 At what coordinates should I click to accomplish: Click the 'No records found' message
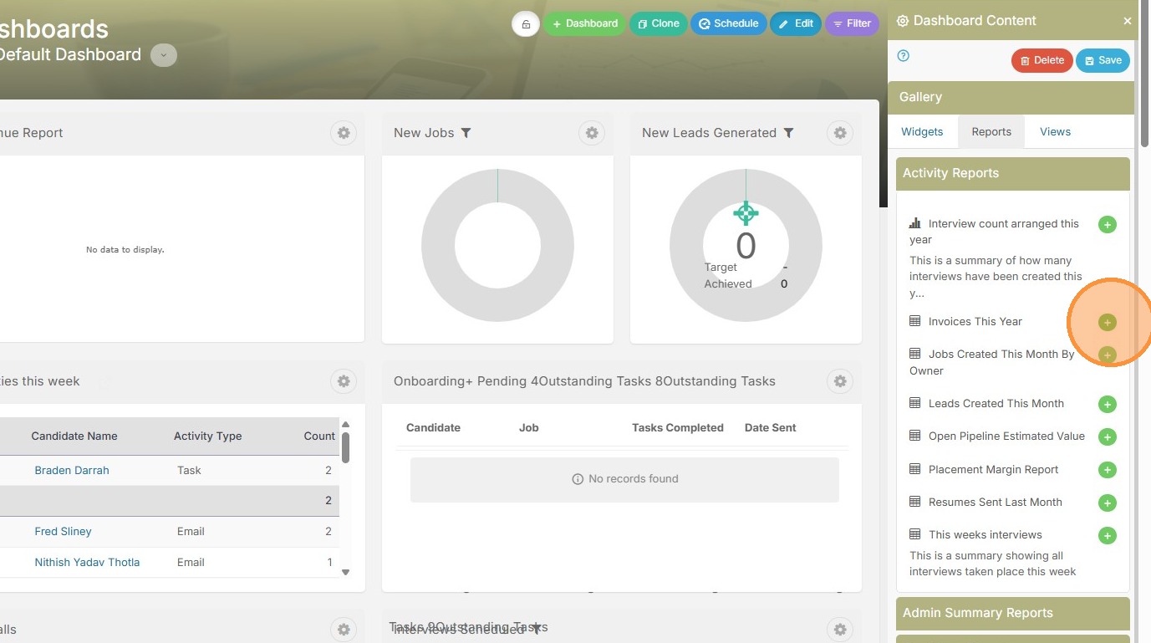(624, 480)
